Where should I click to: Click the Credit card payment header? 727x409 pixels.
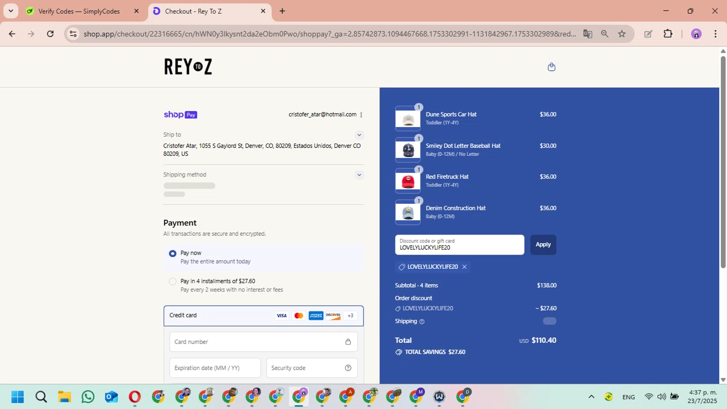pos(264,316)
